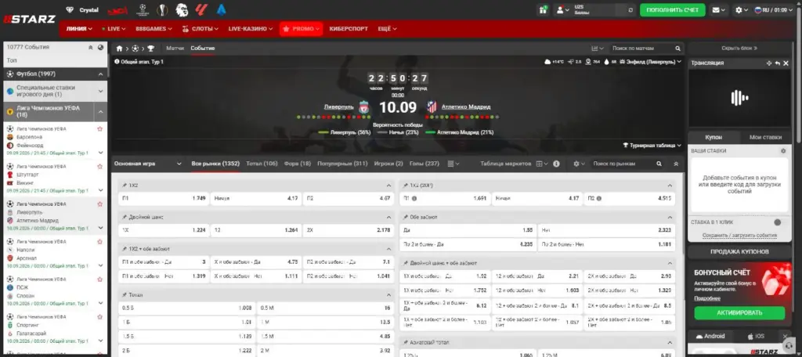Open the Live-казино menu dropdown
The height and width of the screenshot is (357, 802).
[x=250, y=29]
